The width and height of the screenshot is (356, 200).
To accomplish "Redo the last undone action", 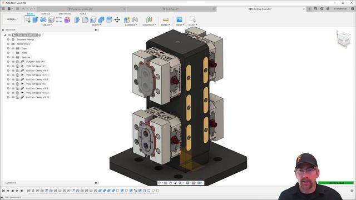I will (32, 9).
